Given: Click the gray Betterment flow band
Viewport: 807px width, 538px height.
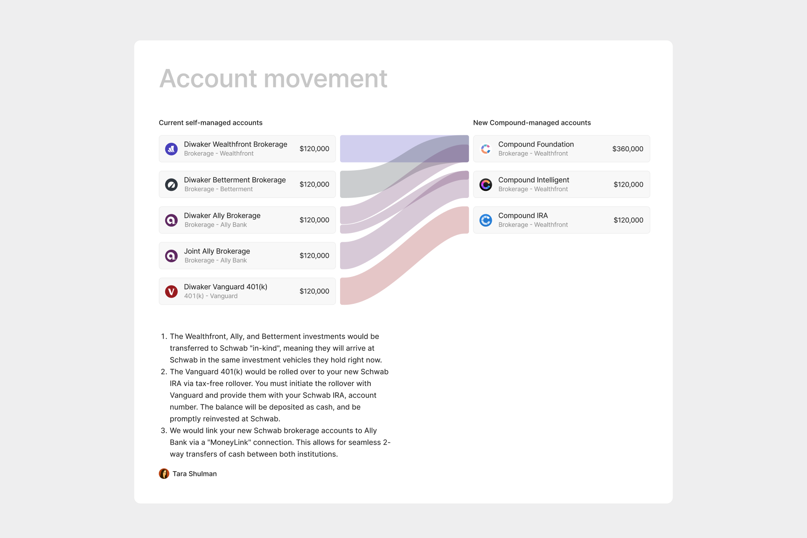Looking at the screenshot, I should 357,184.
